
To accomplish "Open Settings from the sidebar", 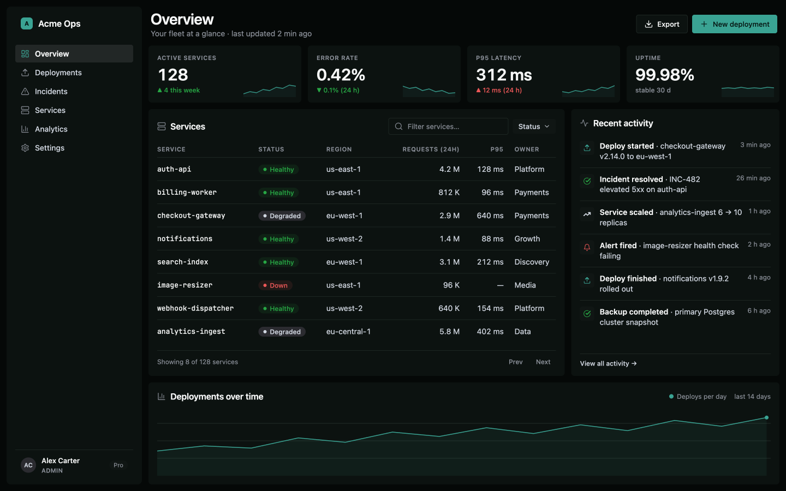I will [74, 148].
